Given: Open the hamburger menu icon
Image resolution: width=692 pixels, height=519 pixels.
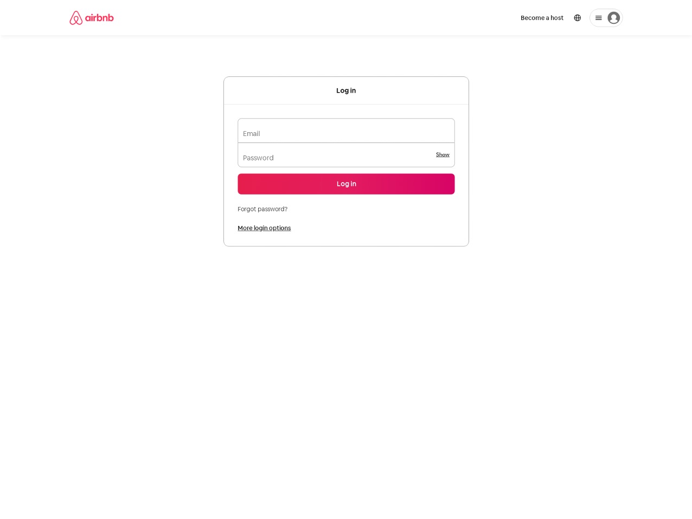Looking at the screenshot, I should pos(598,18).
